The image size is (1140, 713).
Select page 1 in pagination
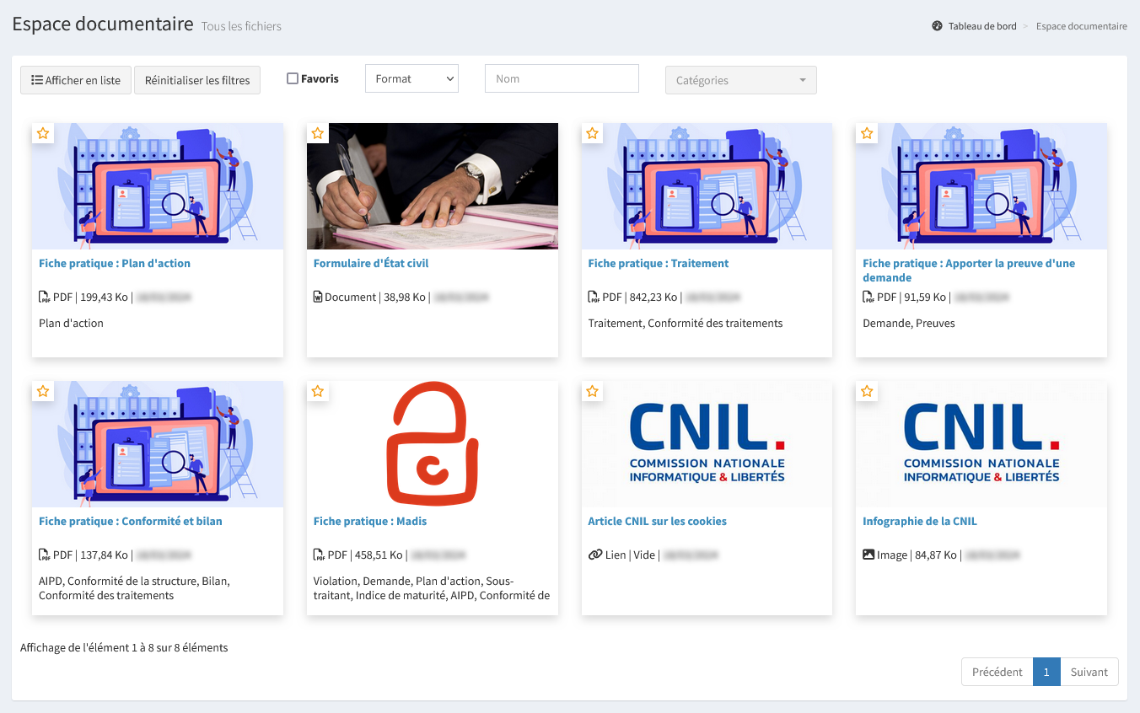1046,672
